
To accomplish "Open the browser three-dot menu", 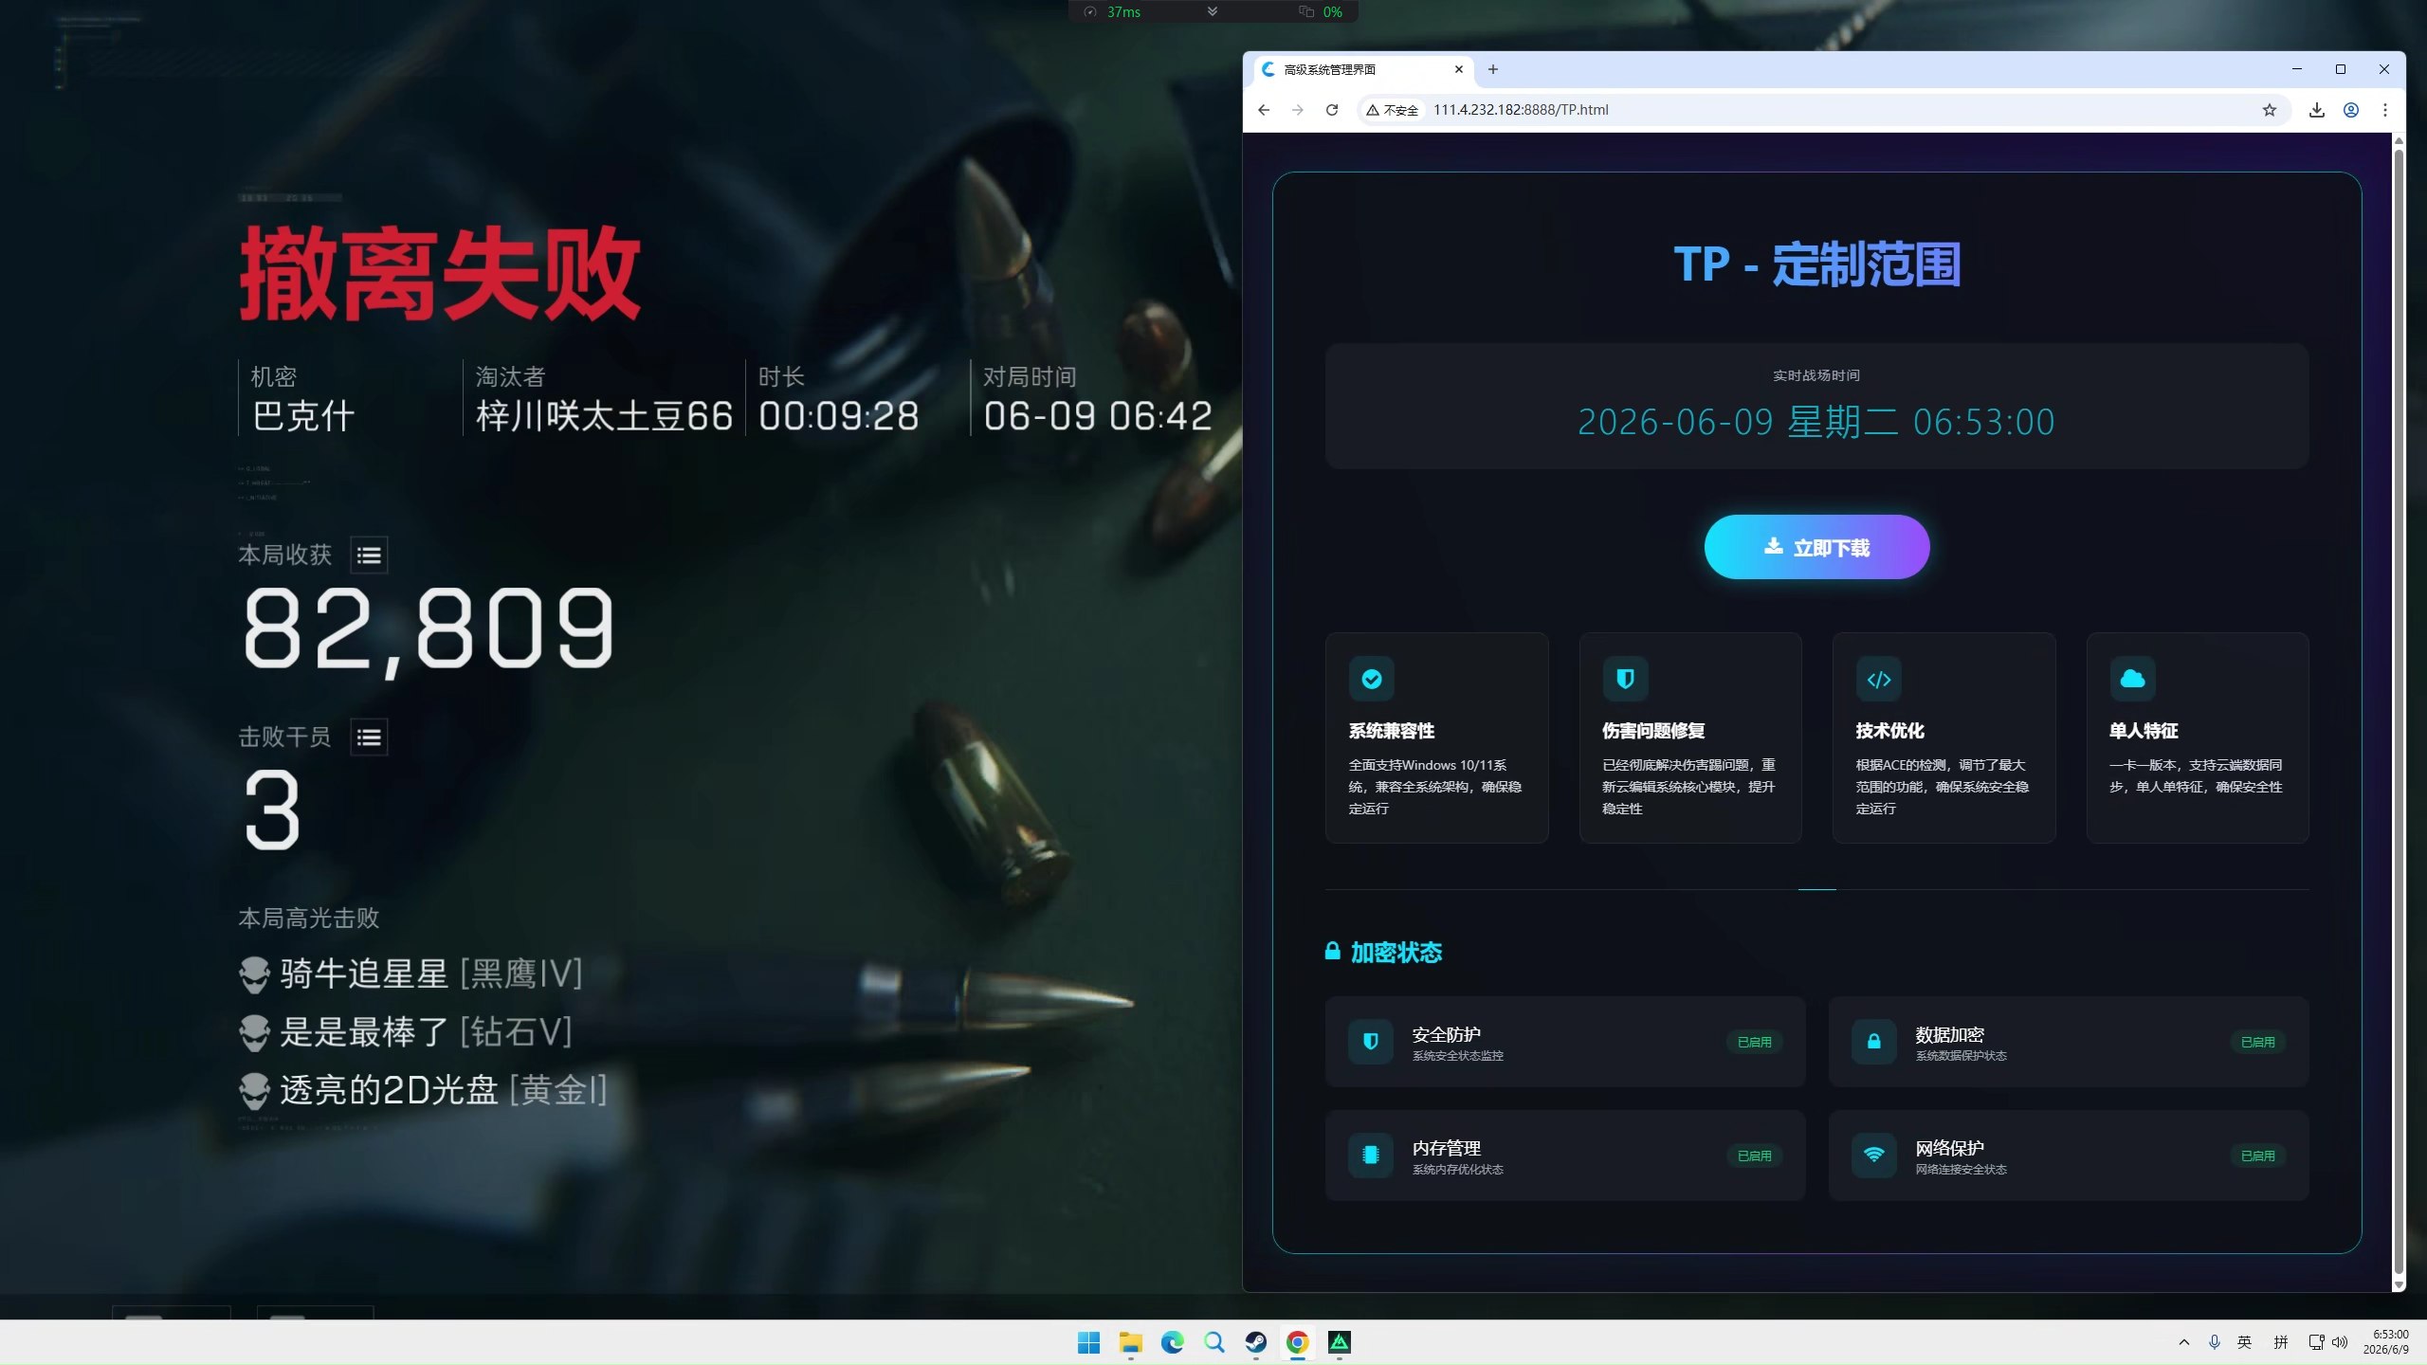I will [x=2385, y=110].
